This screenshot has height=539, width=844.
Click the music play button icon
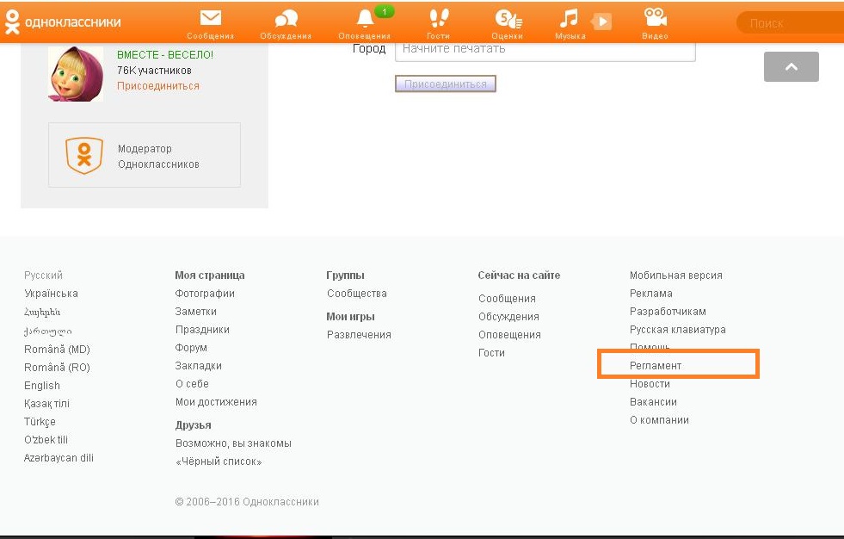(x=602, y=22)
